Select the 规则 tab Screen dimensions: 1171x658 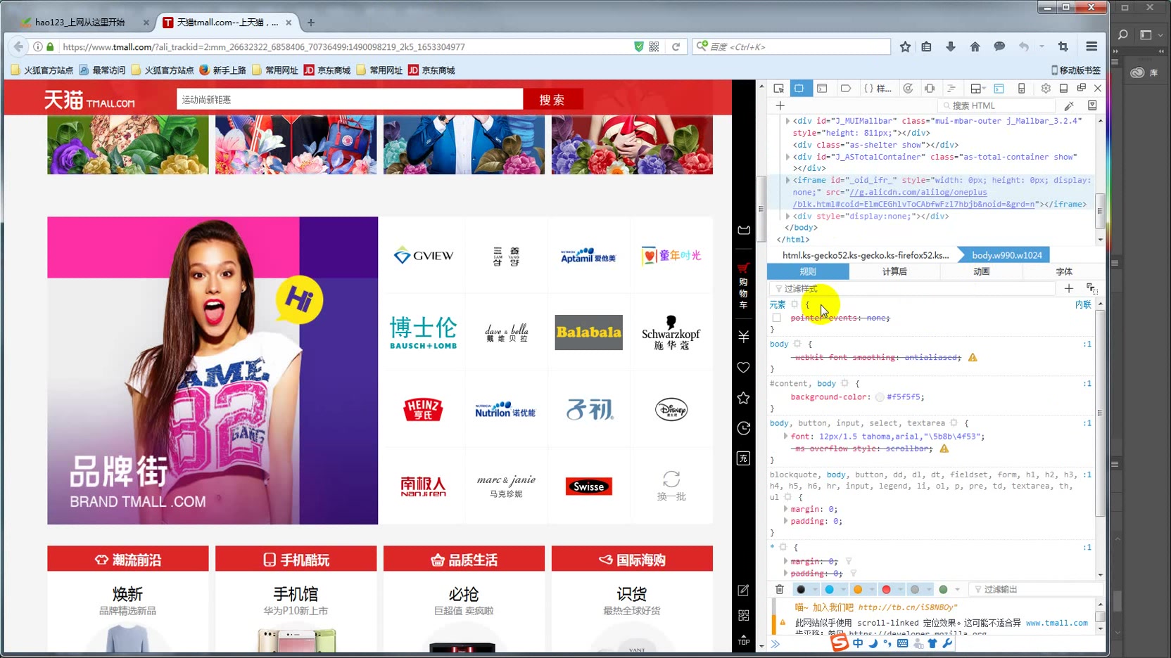[x=808, y=271]
